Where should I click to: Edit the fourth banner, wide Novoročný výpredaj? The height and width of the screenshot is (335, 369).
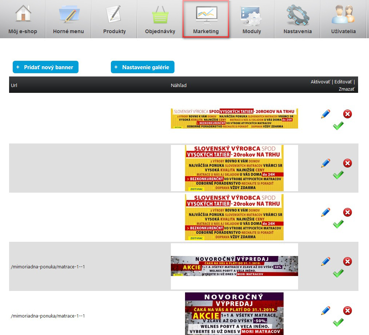[x=326, y=261]
